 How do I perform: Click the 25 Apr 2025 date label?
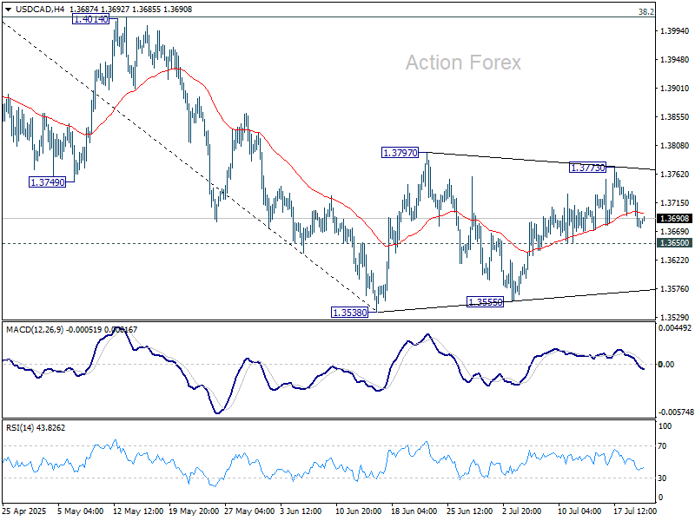24,511
